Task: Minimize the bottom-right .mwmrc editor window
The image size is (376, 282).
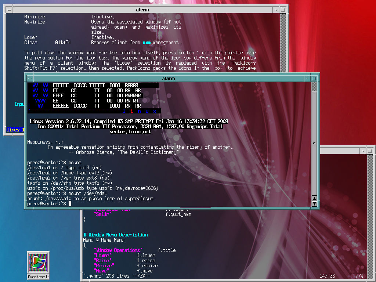Action: (x=363, y=151)
